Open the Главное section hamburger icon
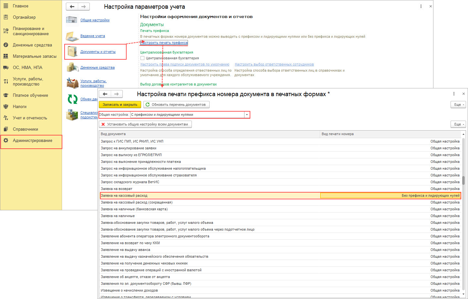Screen dimensions: 468x299 [x=5, y=6]
